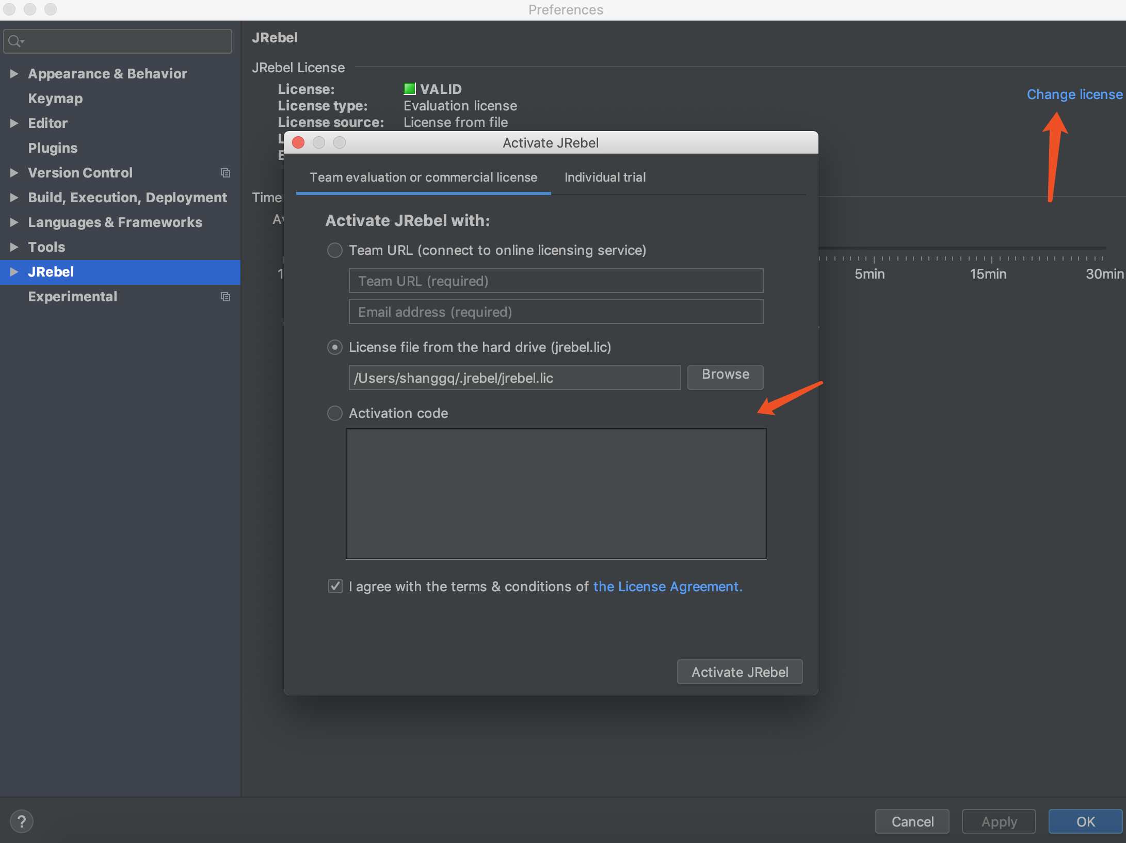Click the jrebel.lic file path field
Image resolution: width=1126 pixels, height=843 pixels.
[x=514, y=378]
